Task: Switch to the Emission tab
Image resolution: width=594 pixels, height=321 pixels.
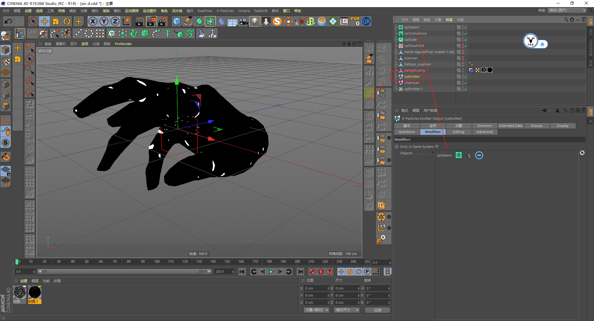Action: pyautogui.click(x=484, y=126)
